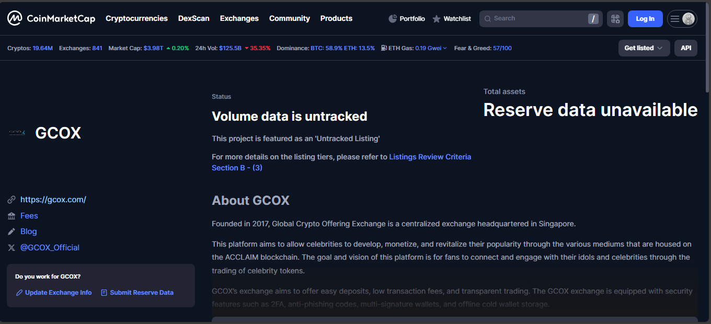Open the Exchanges menu

click(239, 18)
